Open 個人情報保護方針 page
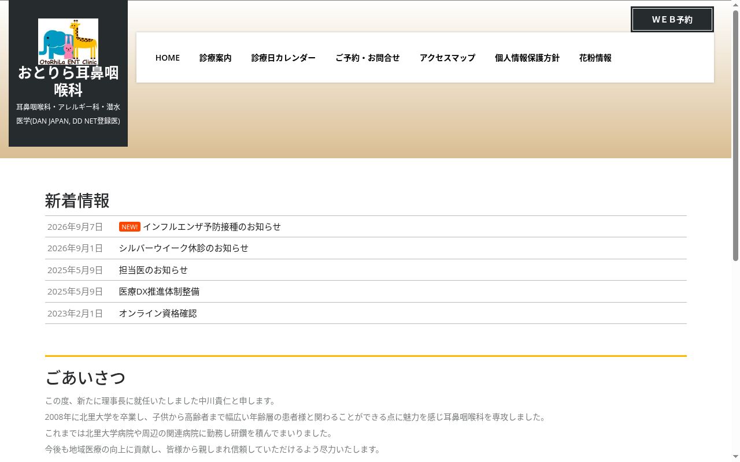Image resolution: width=740 pixels, height=462 pixels. [527, 58]
